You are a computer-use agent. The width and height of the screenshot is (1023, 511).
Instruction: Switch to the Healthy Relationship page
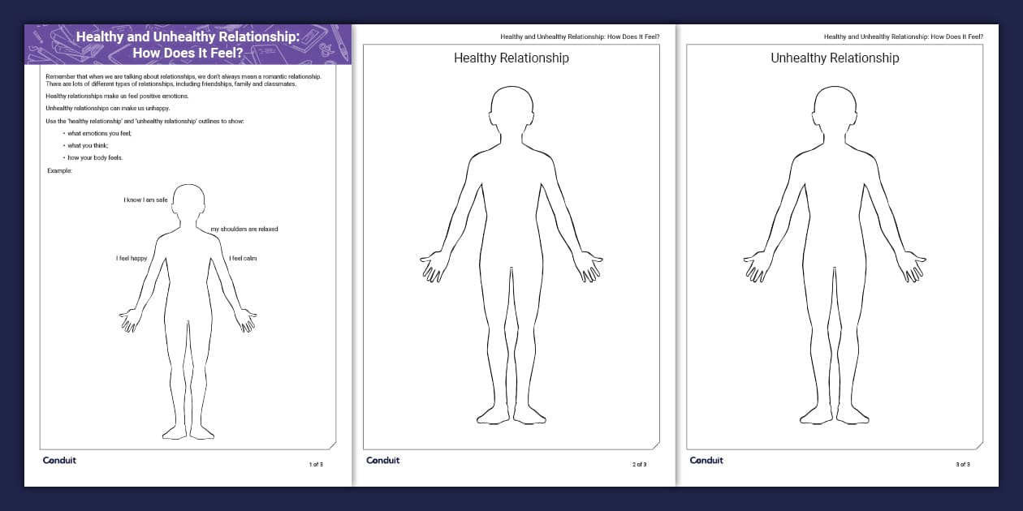tap(511, 58)
